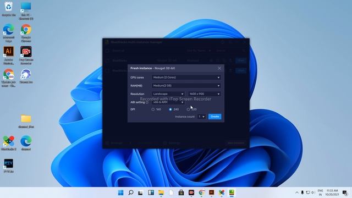Open the Instance count dropdown

click(202, 117)
